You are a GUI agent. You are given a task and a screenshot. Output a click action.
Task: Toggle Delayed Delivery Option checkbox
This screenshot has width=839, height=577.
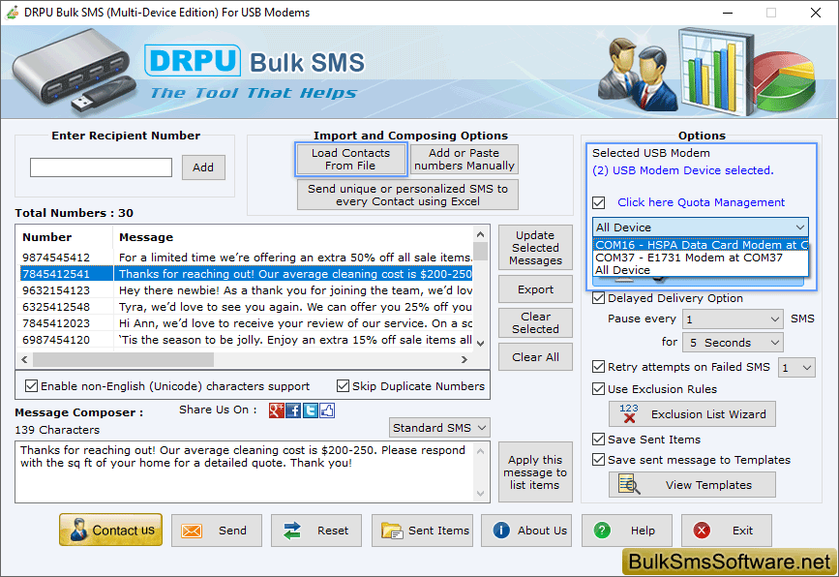(x=599, y=298)
